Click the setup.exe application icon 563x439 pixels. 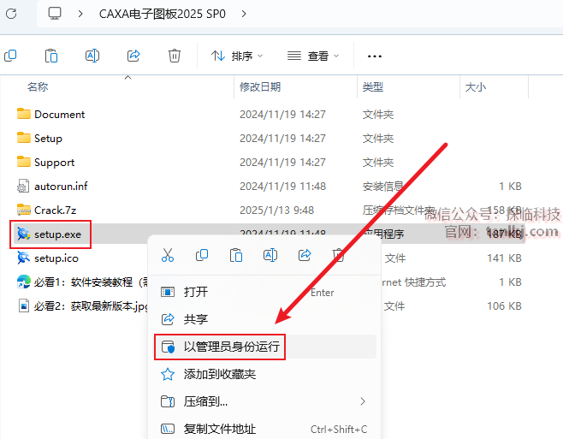24,234
